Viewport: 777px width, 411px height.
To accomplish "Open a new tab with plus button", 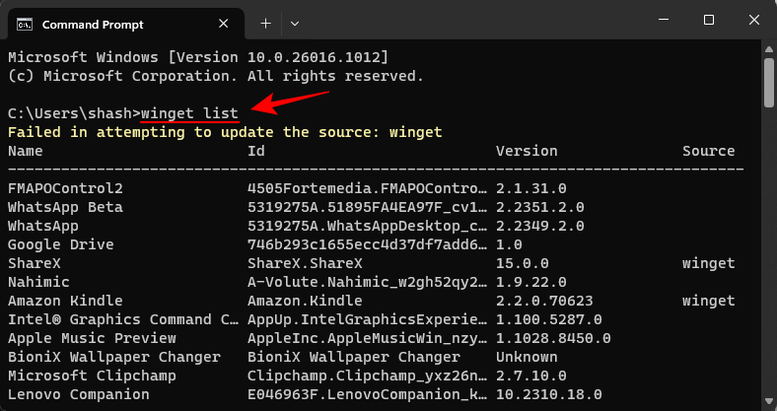I will (x=265, y=22).
